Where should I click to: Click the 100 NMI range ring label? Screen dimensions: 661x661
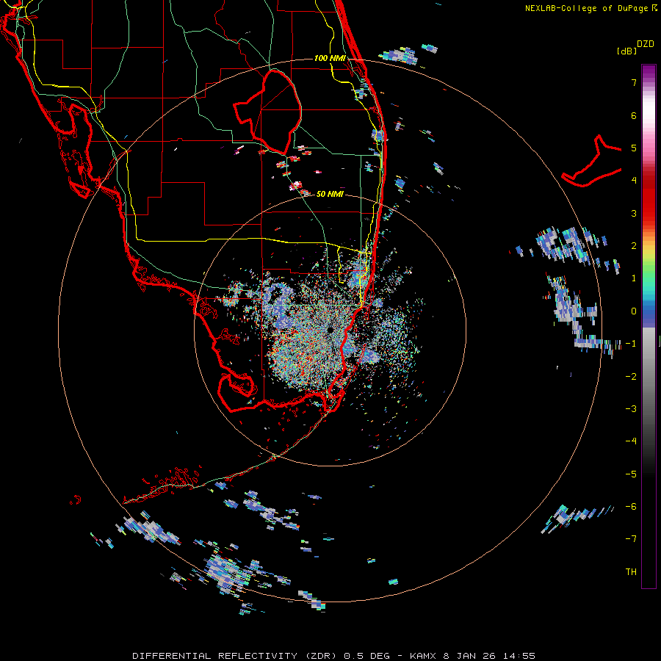(x=330, y=58)
